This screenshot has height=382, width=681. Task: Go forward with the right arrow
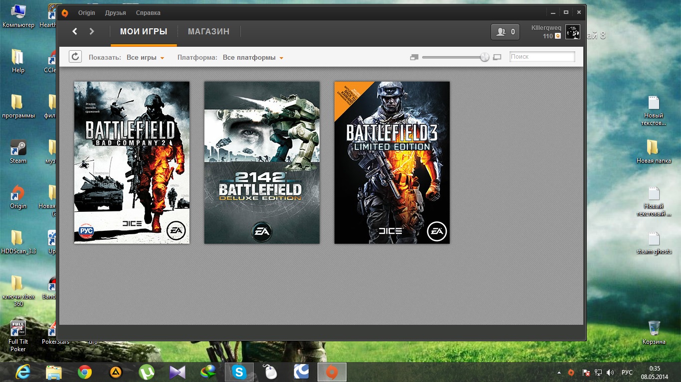click(x=92, y=31)
